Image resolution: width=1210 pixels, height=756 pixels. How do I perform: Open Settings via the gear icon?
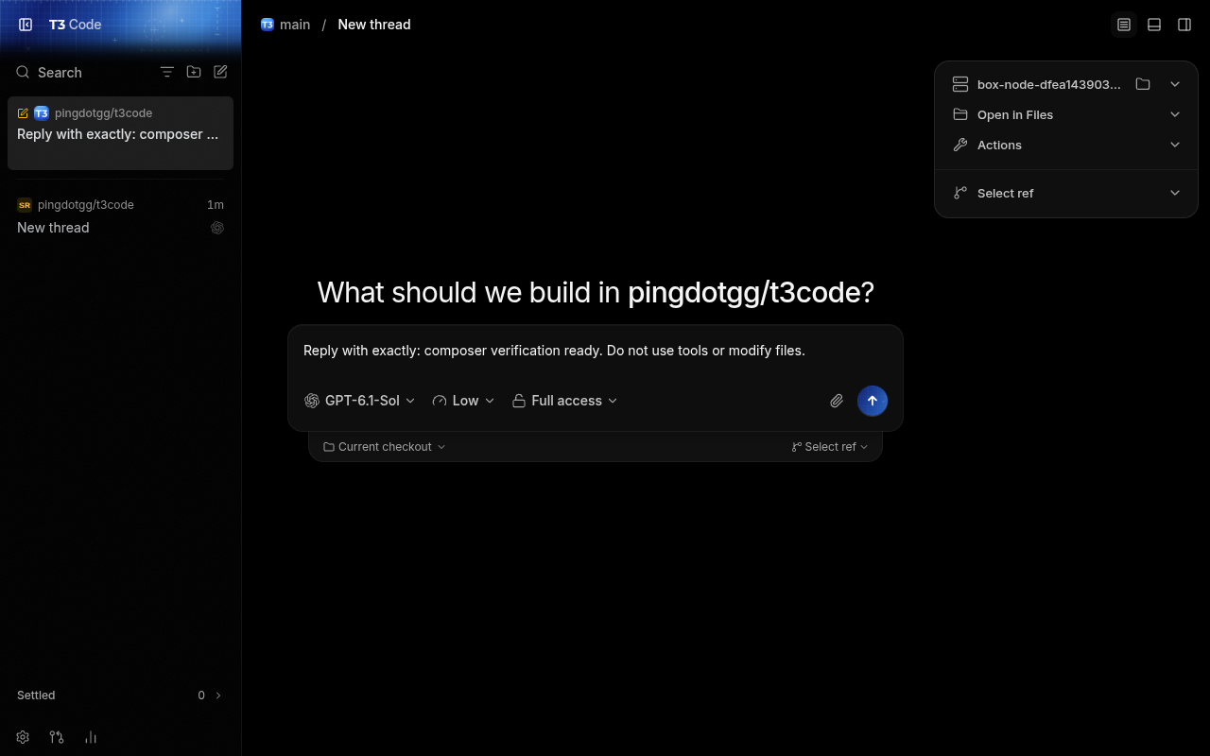tap(23, 737)
